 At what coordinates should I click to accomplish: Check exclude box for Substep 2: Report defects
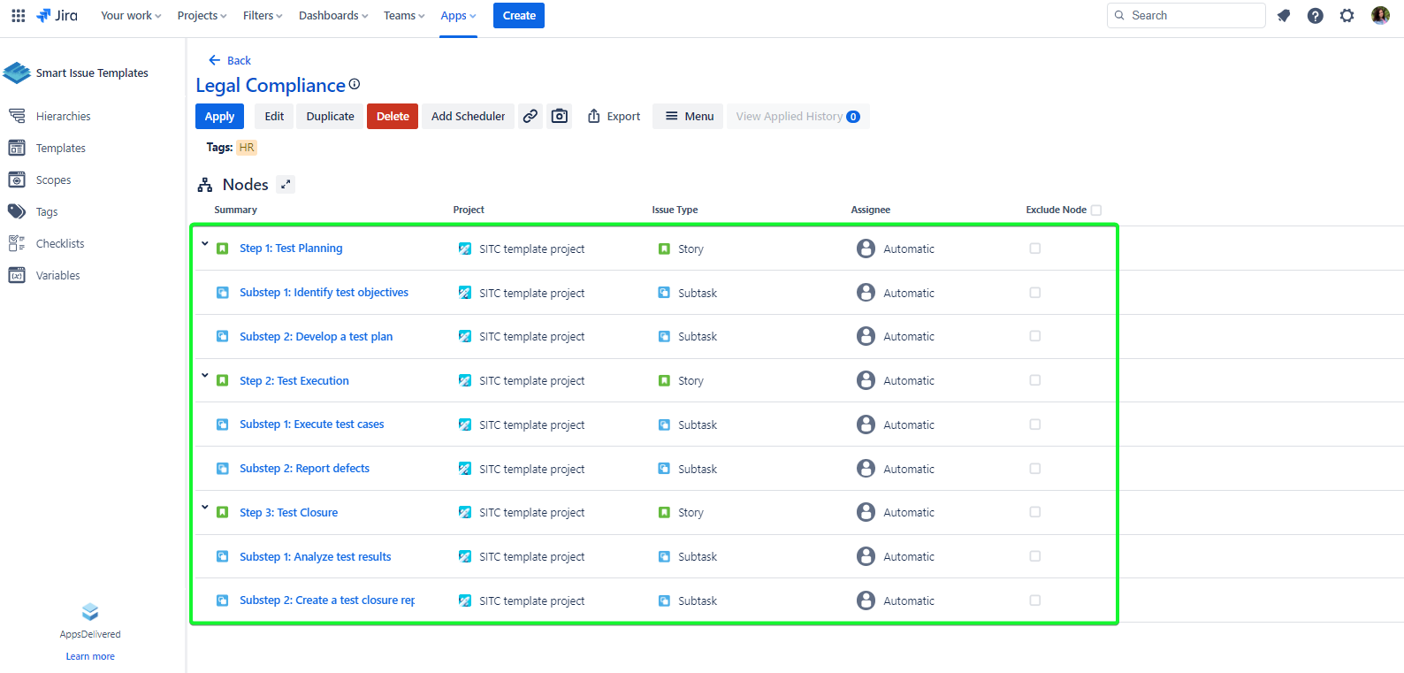point(1034,469)
